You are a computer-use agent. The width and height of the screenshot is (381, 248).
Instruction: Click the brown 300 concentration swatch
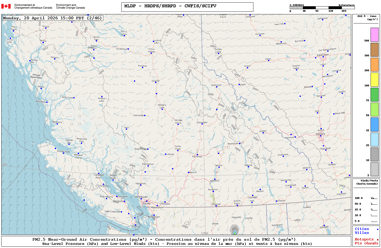tap(374, 50)
